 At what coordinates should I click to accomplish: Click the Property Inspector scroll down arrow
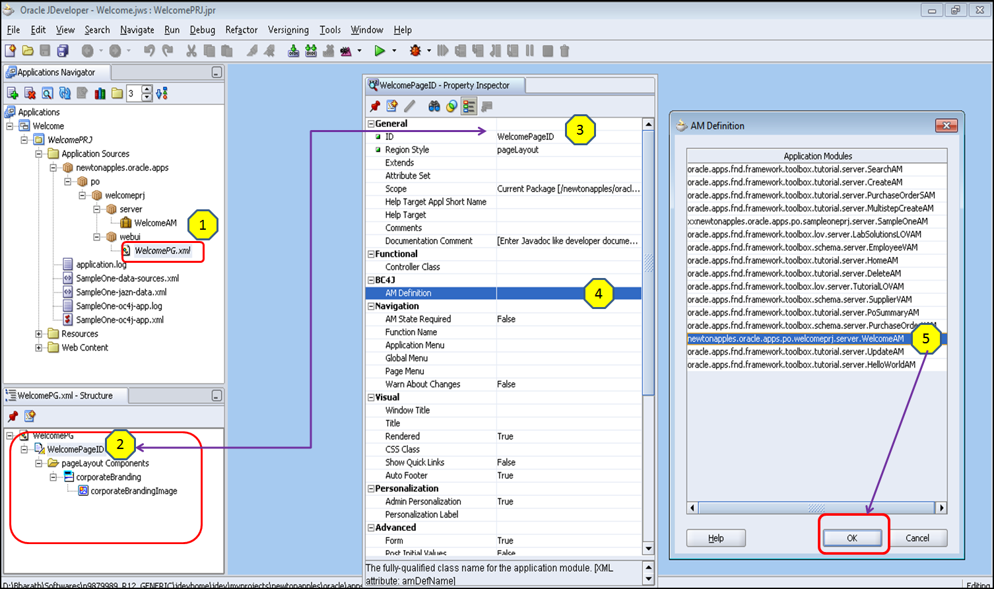click(x=648, y=548)
